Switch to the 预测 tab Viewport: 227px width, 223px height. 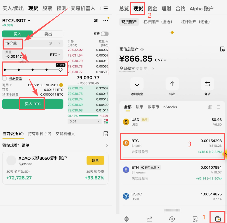[61, 8]
